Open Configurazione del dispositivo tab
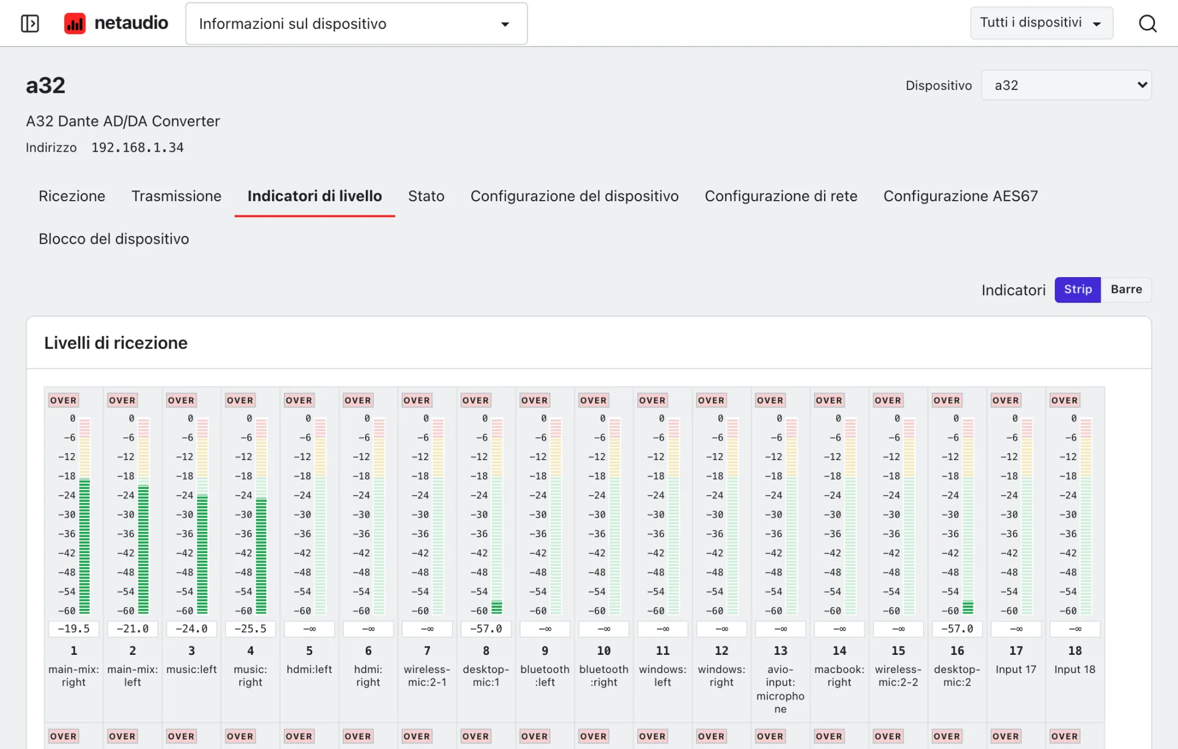This screenshot has width=1178, height=749. click(574, 196)
